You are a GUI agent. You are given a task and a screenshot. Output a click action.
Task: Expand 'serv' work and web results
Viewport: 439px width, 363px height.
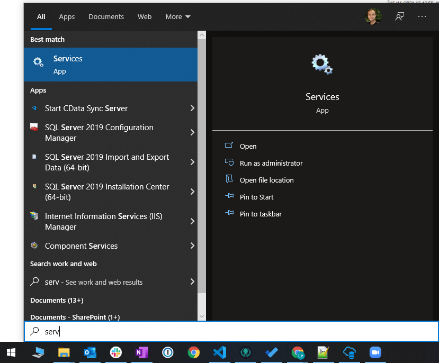point(192,282)
